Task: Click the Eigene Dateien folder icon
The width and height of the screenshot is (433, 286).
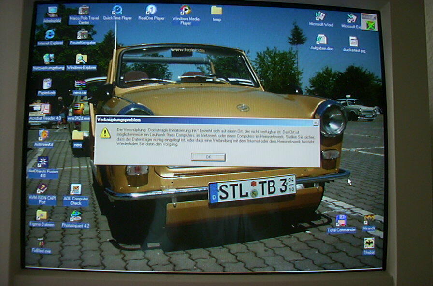Action: point(42,215)
